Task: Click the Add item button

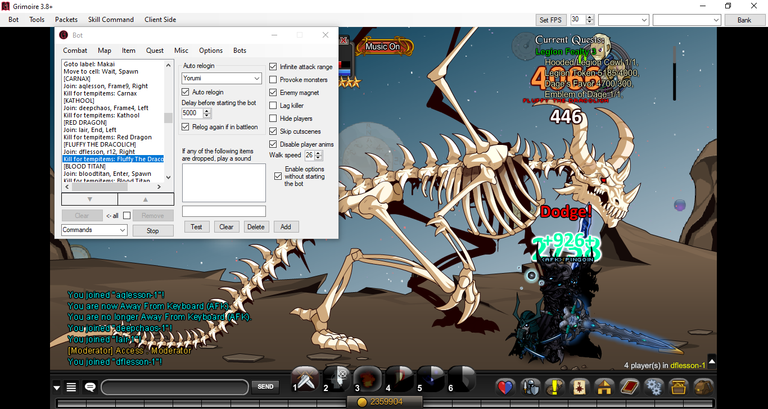Action: (x=286, y=227)
